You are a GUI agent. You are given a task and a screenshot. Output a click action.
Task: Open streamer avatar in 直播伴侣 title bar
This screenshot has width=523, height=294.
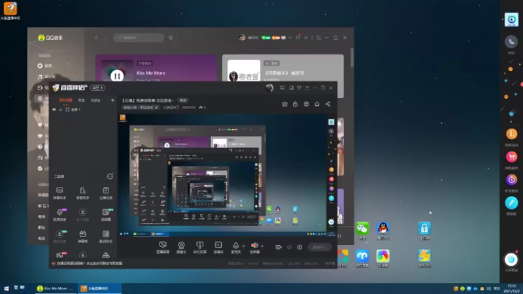(269, 88)
